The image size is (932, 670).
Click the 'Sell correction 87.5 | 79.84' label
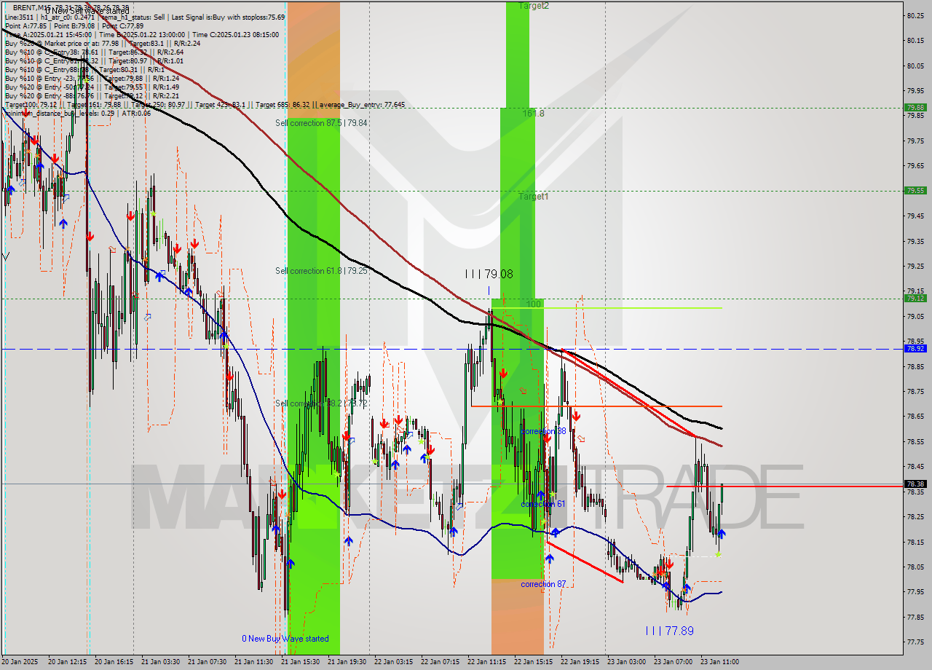(x=321, y=123)
